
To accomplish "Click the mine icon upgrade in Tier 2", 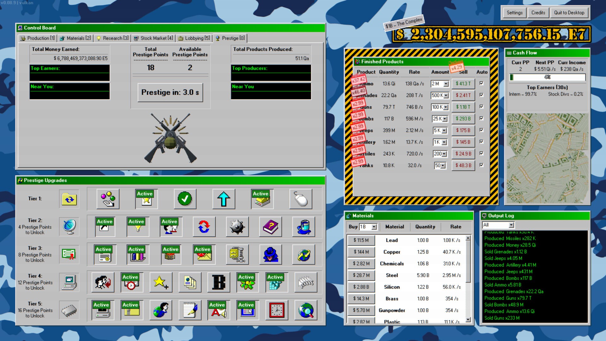I will (238, 227).
